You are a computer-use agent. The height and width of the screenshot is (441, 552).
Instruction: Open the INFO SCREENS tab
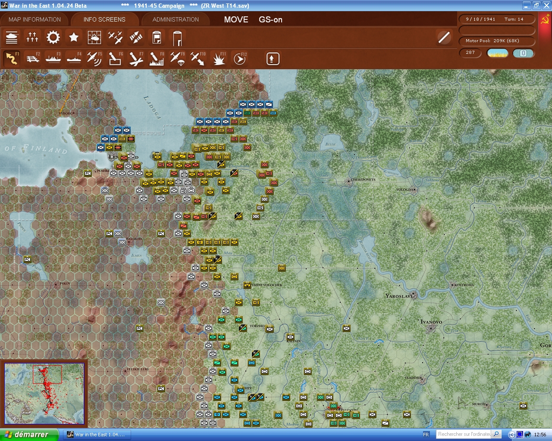tap(104, 19)
